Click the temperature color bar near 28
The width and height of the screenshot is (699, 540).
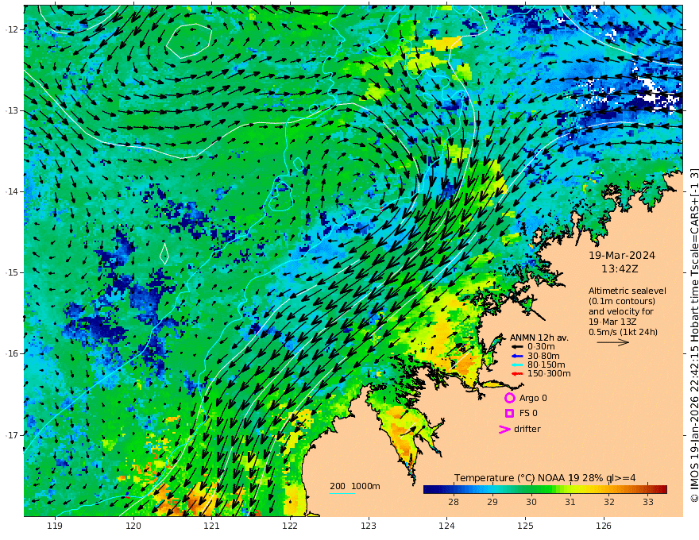(x=454, y=489)
